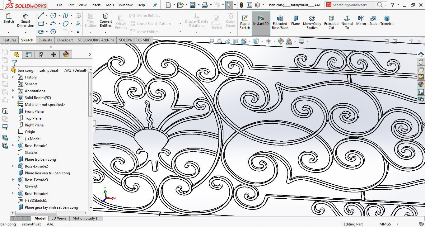The image size is (425, 227).
Task: Click the Extruded Cut feature
Action: [x=331, y=22]
